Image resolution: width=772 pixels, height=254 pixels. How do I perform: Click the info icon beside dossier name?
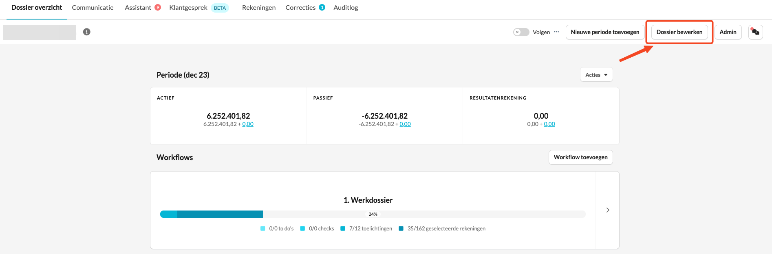click(86, 32)
